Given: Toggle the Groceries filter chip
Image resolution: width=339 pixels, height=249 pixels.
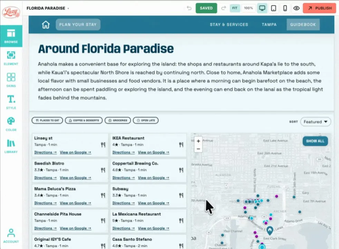Looking at the screenshot, I should 118,120.
